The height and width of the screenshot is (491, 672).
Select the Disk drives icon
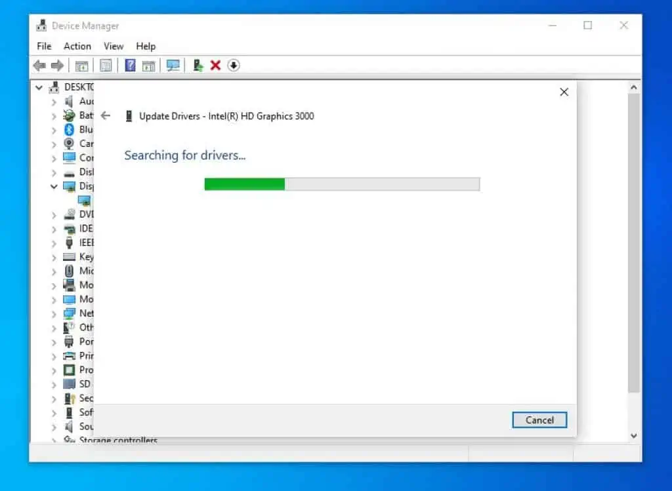(x=69, y=173)
